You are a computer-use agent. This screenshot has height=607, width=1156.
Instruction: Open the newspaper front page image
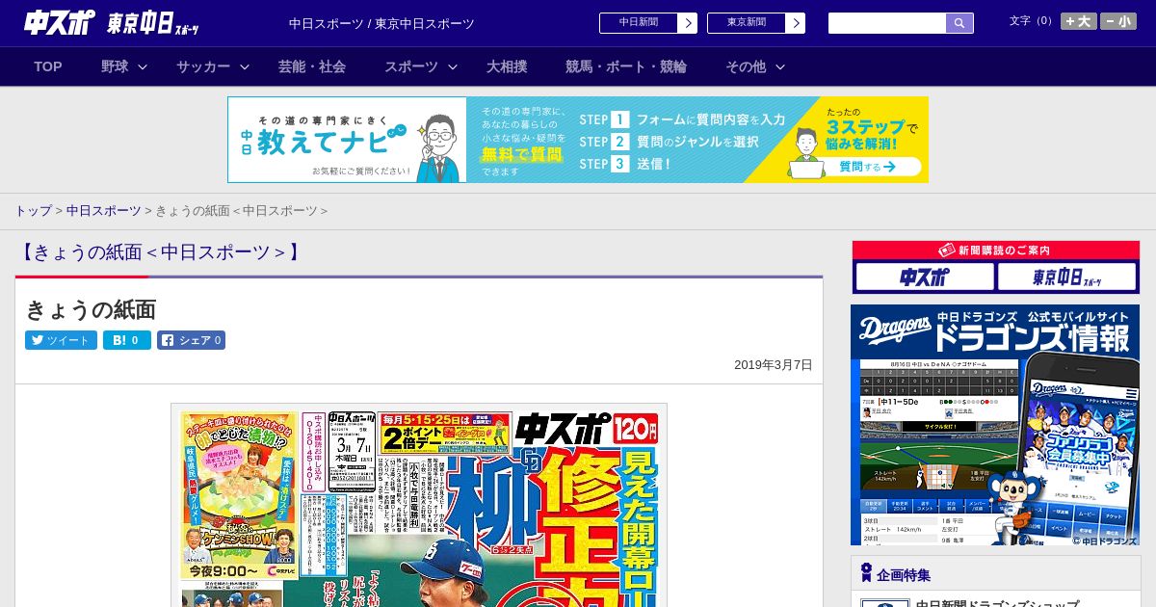coord(419,505)
